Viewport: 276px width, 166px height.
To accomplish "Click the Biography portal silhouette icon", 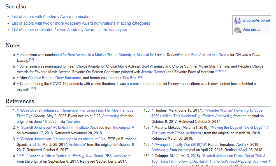I will tap(238, 20).
